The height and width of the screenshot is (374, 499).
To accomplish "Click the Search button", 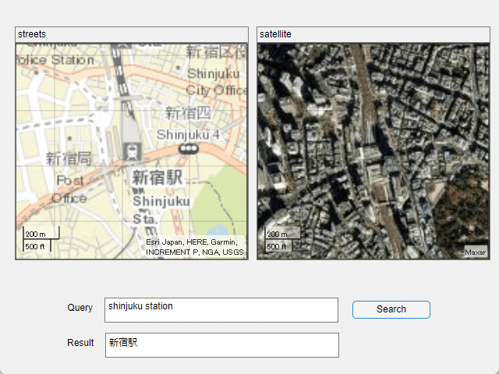I will (391, 309).
